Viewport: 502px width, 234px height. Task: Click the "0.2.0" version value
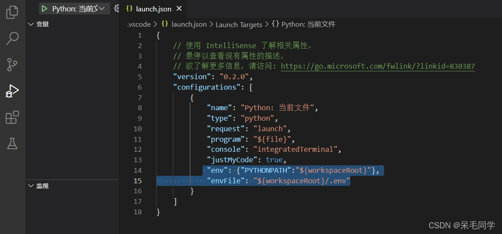click(x=235, y=77)
